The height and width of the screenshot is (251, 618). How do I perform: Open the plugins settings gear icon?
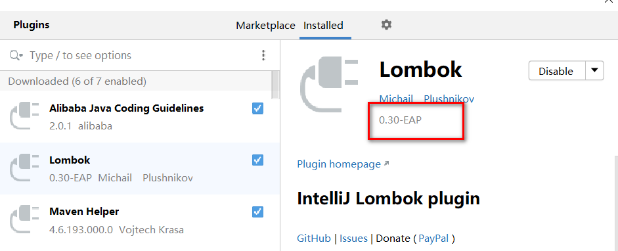386,25
